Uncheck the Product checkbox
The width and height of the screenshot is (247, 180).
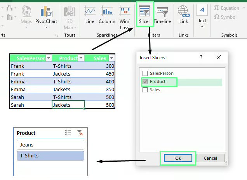[x=145, y=82]
